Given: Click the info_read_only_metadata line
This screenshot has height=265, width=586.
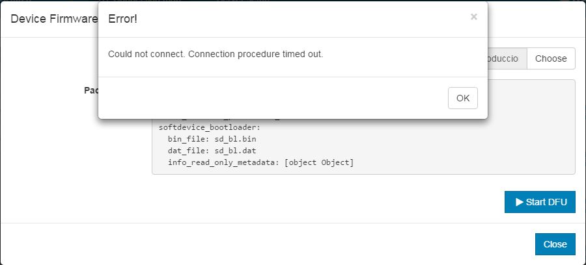Looking at the screenshot, I should pyautogui.click(x=260, y=162).
